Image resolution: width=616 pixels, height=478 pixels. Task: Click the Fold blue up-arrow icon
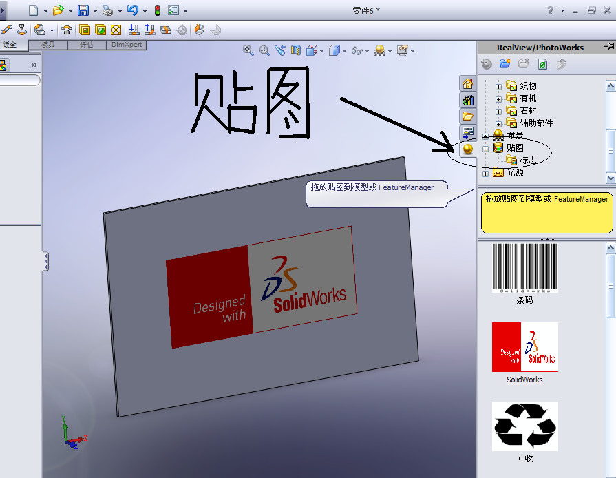click(149, 30)
